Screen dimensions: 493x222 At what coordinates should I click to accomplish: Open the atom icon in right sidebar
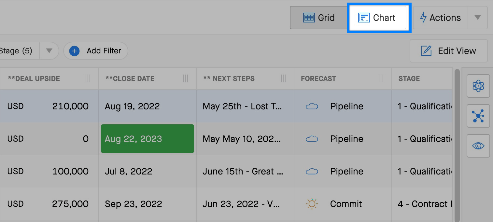pos(478,86)
